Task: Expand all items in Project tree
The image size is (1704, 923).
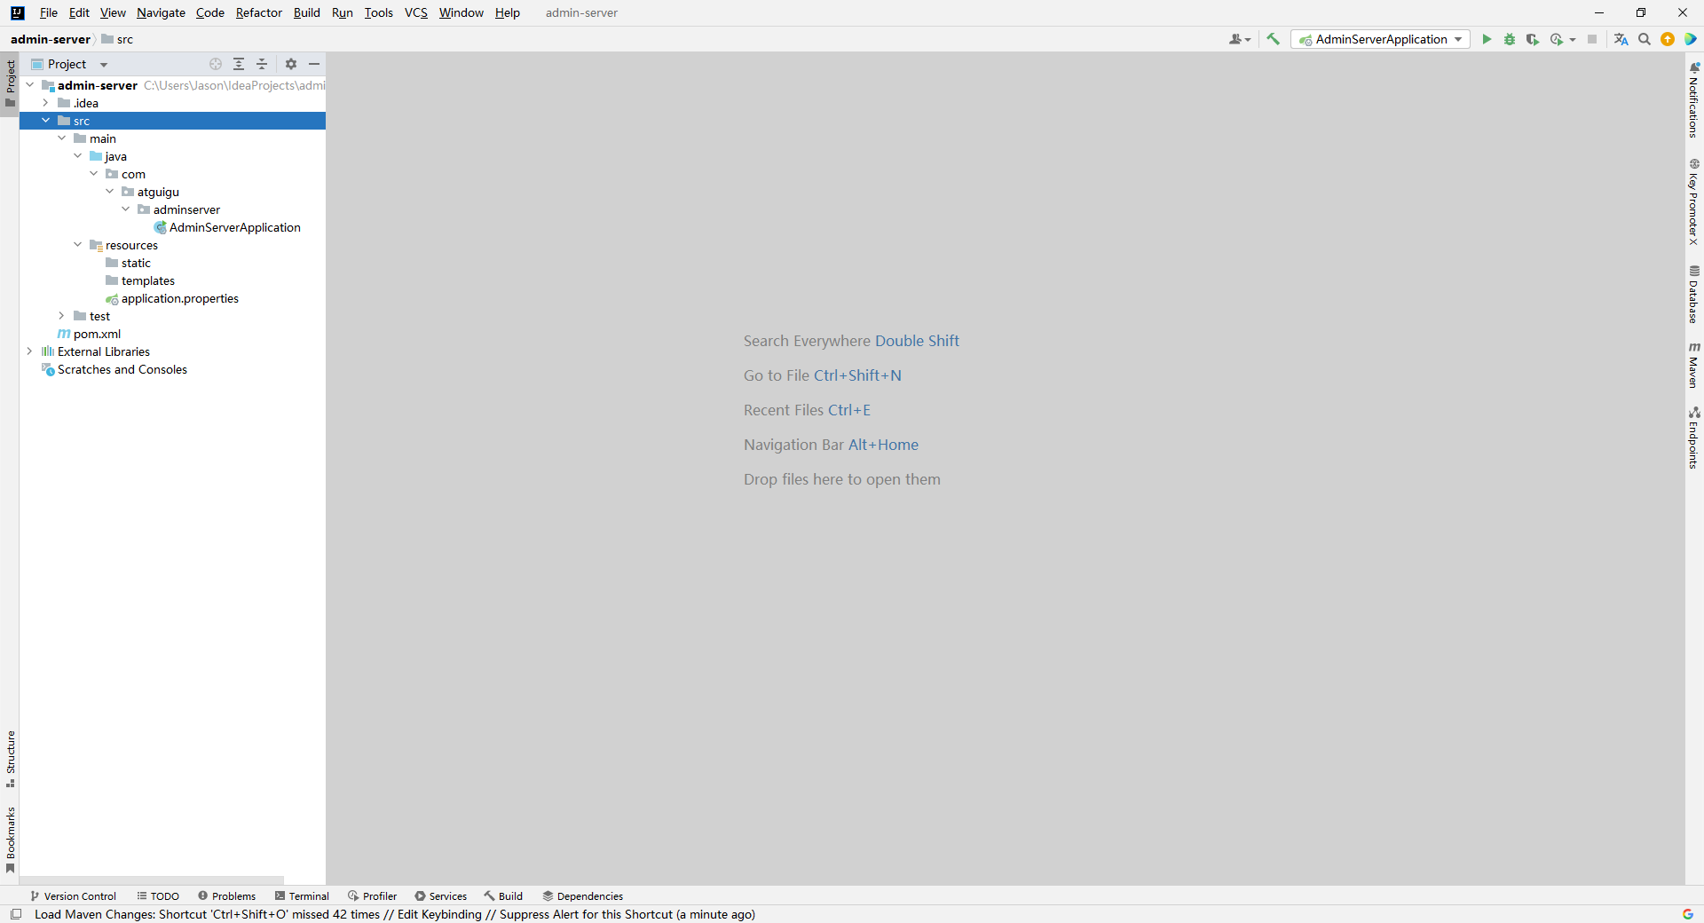Action: coord(239,64)
